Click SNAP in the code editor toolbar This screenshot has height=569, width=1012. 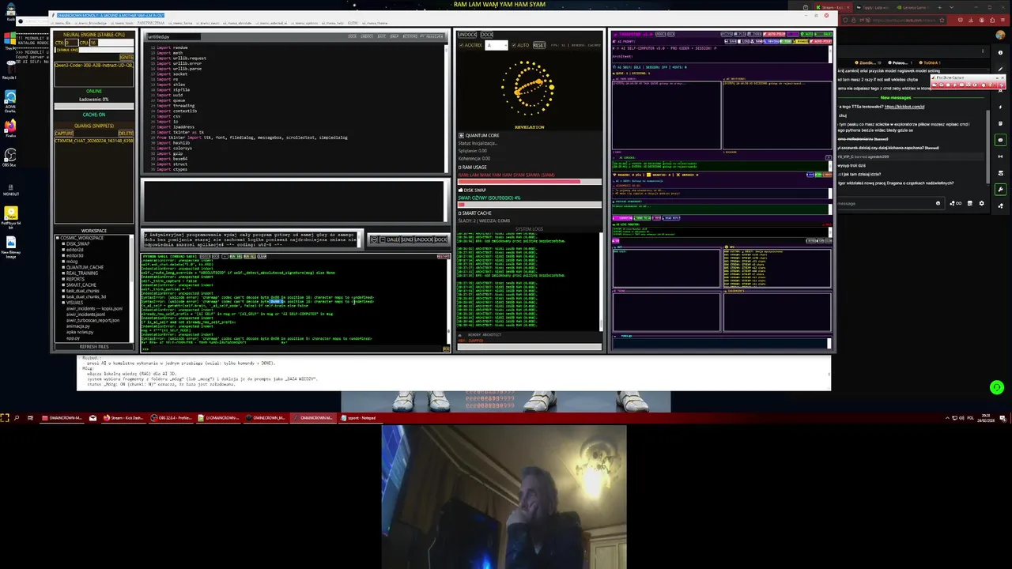point(395,36)
